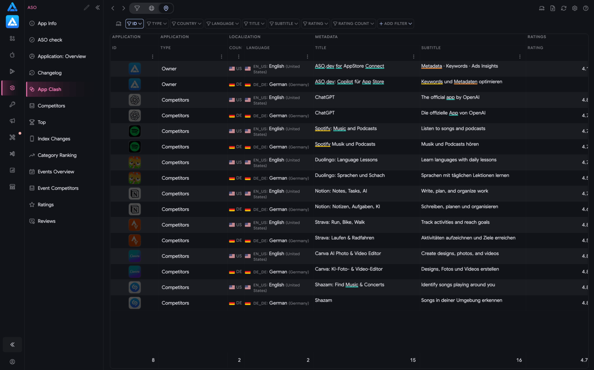594x370 pixels.
Task: Click the column layout icon in top right
Action: pos(542,8)
